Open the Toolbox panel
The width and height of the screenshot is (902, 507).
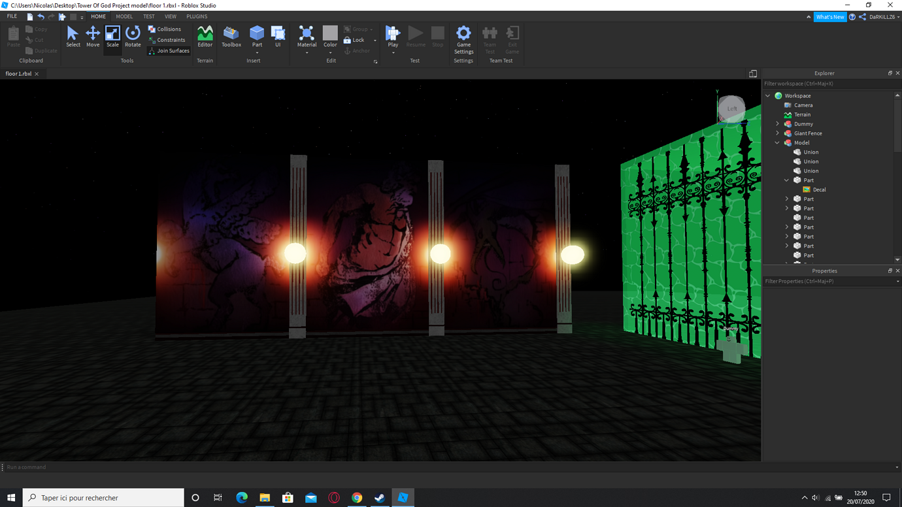click(x=231, y=37)
